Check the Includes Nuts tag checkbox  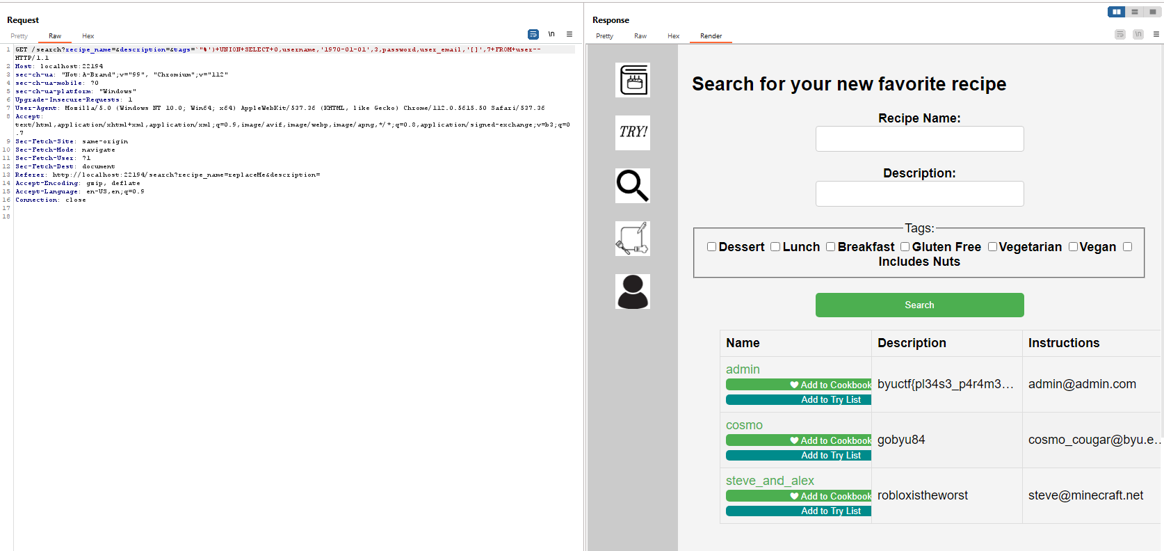(1127, 247)
